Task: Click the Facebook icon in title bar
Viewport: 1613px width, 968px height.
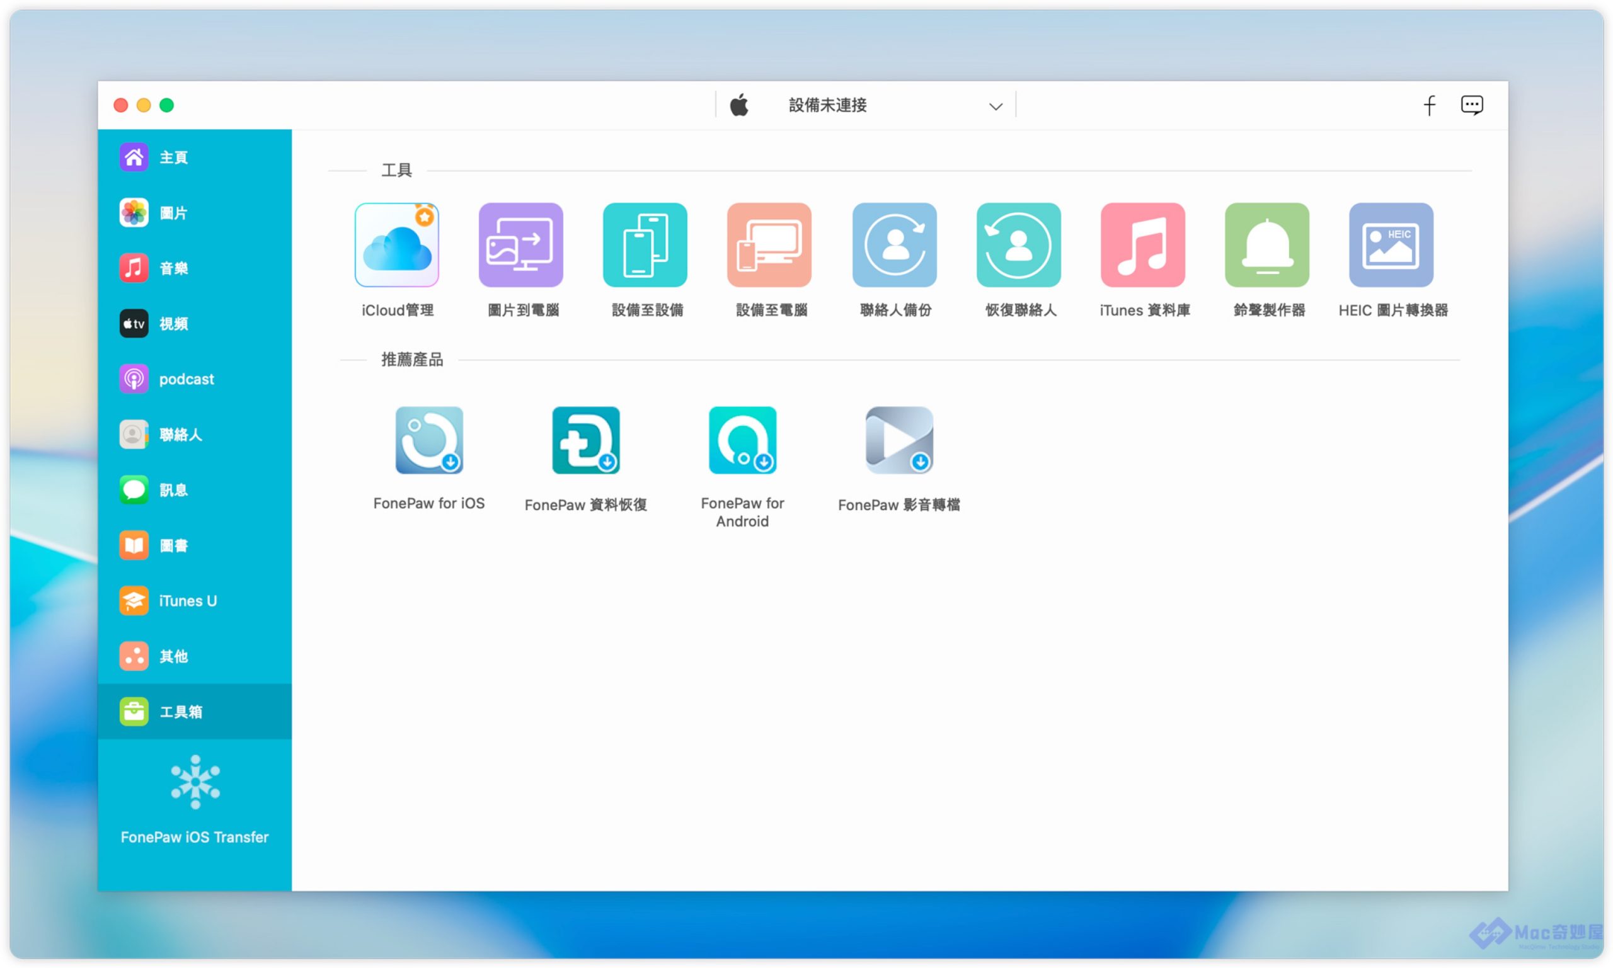Action: click(1429, 105)
